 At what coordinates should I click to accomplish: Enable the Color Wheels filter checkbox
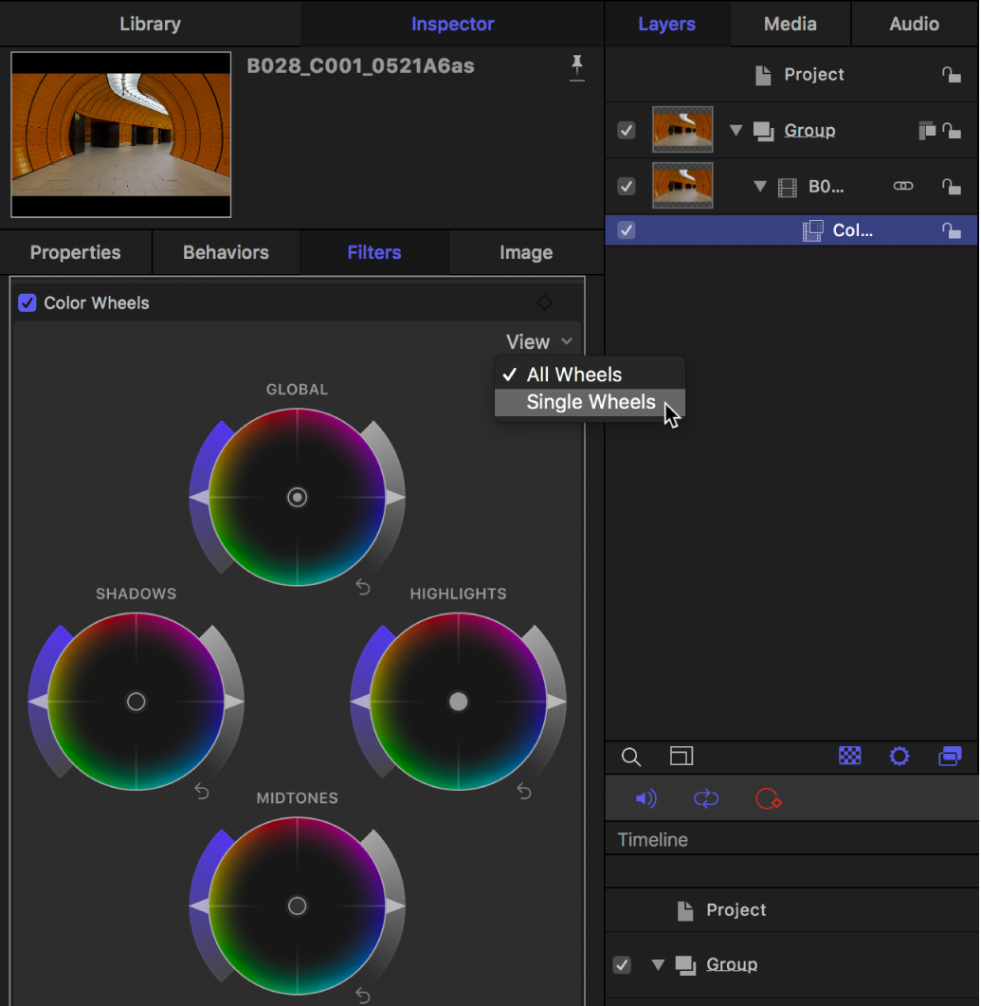(27, 302)
